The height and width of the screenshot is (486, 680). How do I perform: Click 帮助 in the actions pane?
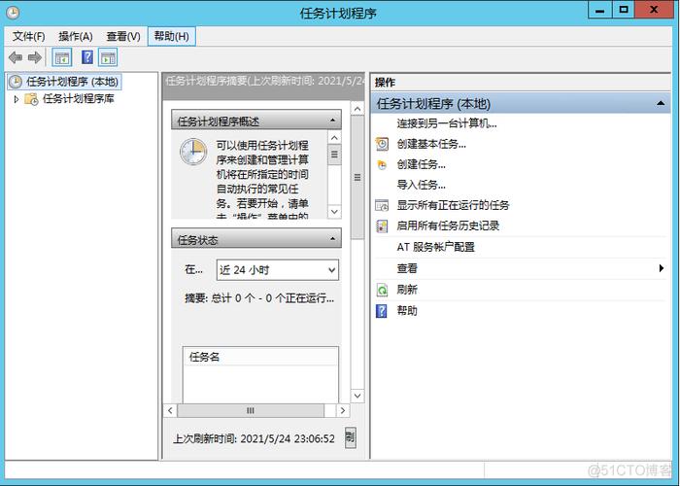pyautogui.click(x=407, y=311)
